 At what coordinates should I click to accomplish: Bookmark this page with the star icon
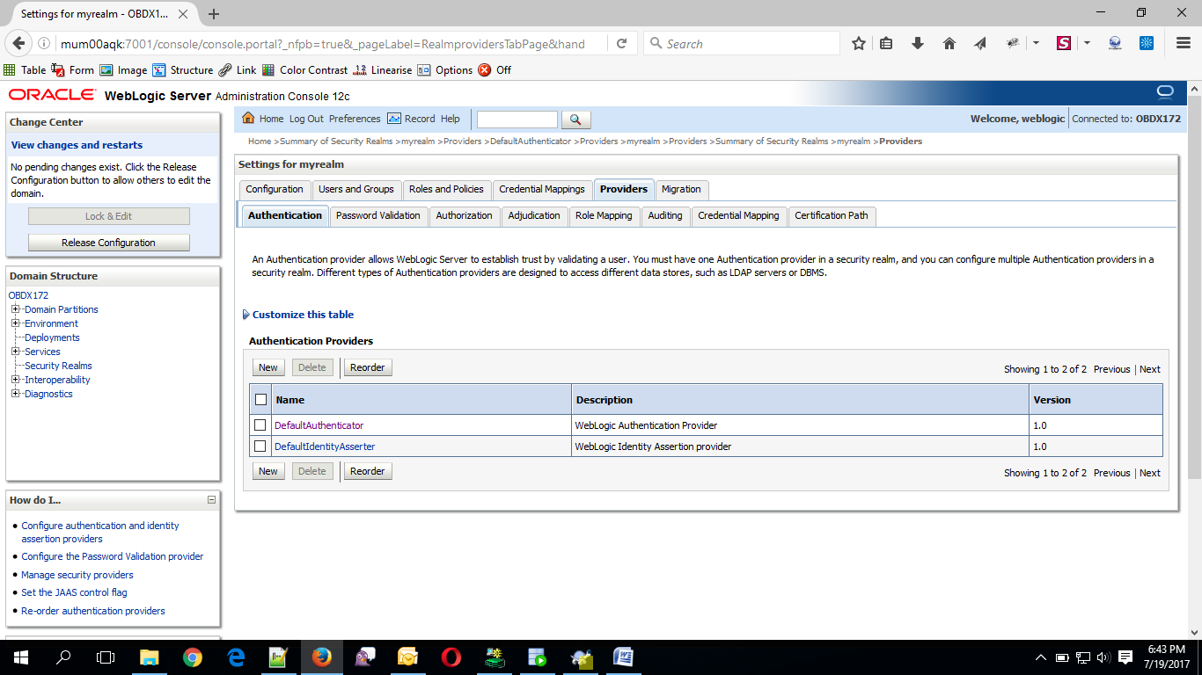[859, 43]
